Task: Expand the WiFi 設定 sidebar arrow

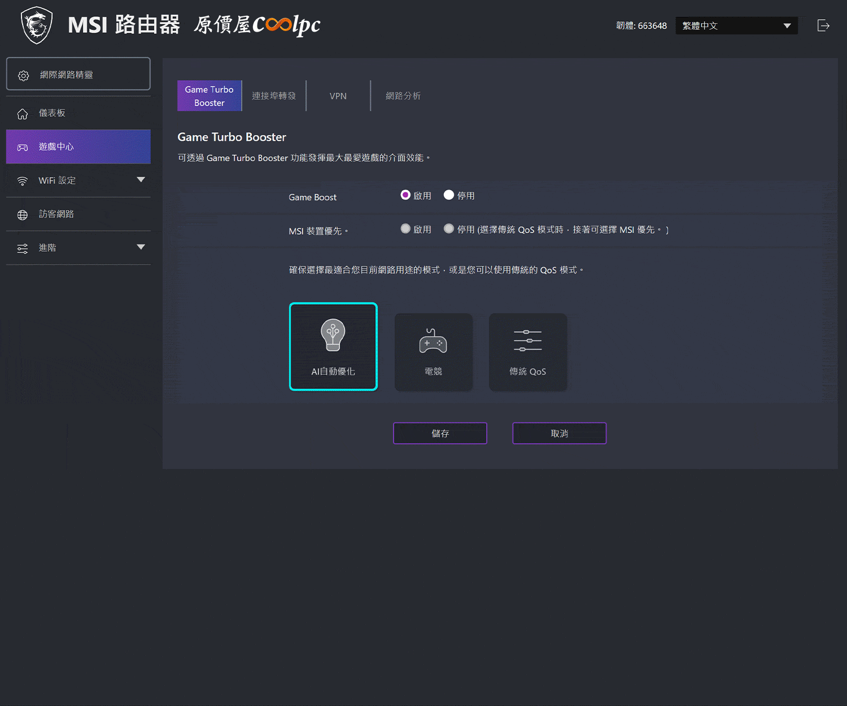Action: coord(141,179)
